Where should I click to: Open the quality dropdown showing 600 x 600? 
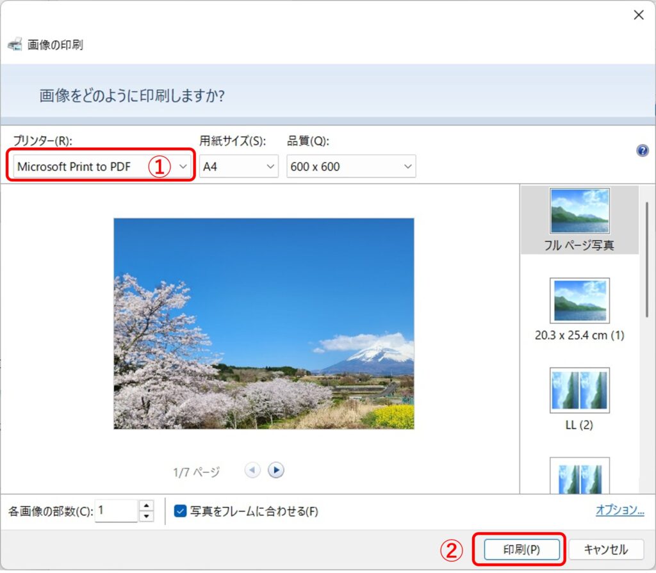[351, 166]
